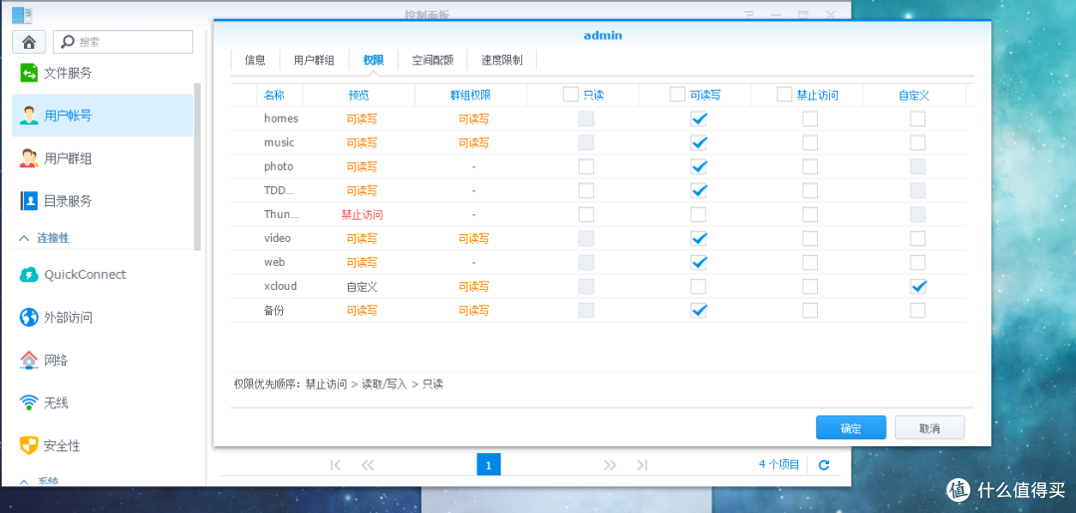Screen dimensions: 1076x513
Task: Toggle the 可读写 header checkbox
Action: (677, 94)
